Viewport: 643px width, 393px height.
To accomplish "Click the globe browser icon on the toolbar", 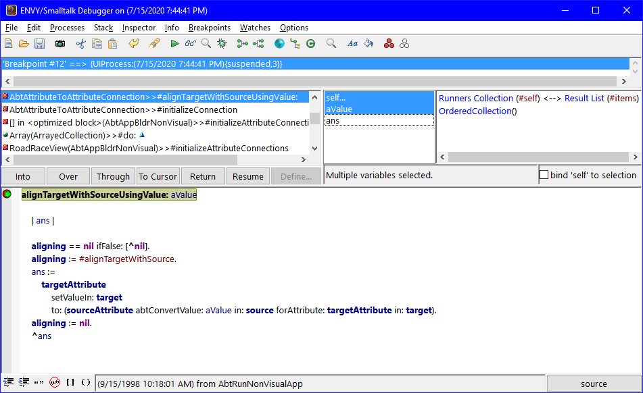I will pos(279,43).
